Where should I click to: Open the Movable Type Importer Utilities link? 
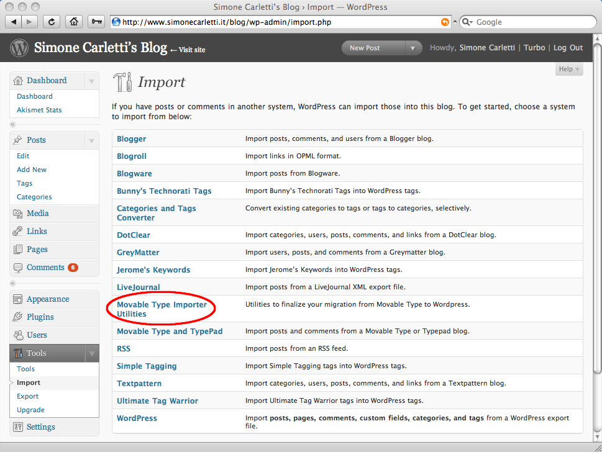click(x=161, y=308)
